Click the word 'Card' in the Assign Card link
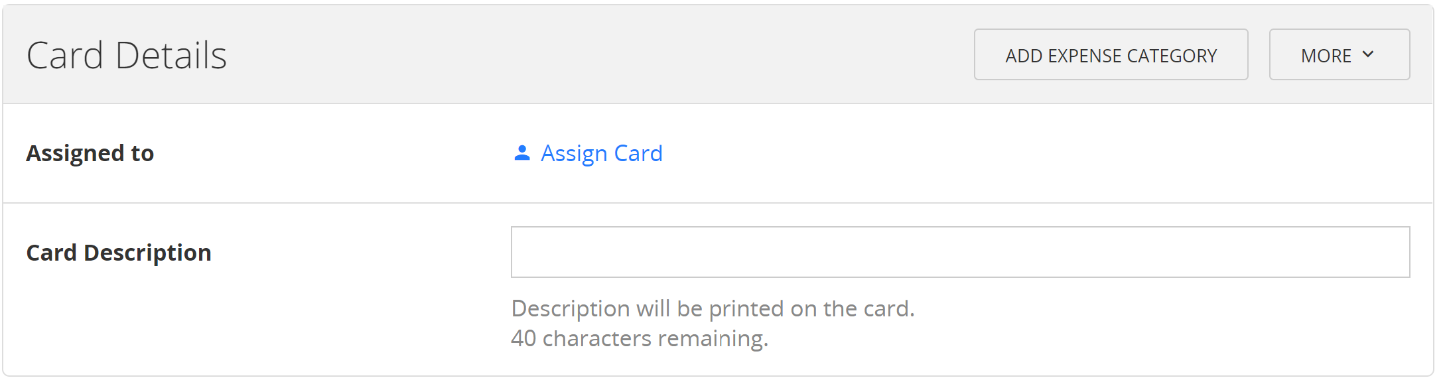Viewport: 1447px width, 388px height. pyautogui.click(x=638, y=153)
